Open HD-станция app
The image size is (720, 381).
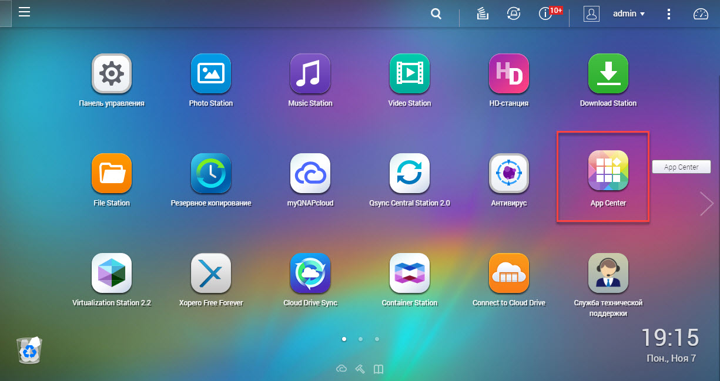point(509,74)
